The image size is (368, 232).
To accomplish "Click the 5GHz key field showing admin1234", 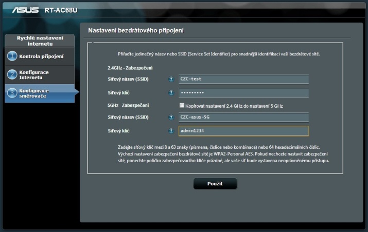I will click(x=243, y=131).
